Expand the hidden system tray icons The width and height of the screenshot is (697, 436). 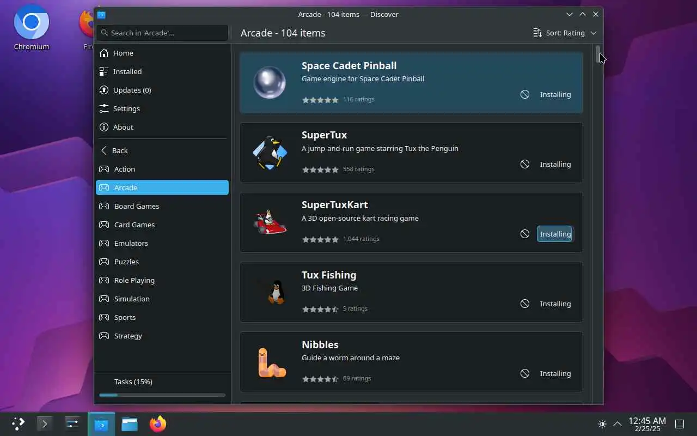click(x=617, y=424)
